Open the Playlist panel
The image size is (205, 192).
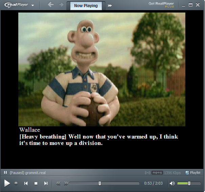[193, 173]
